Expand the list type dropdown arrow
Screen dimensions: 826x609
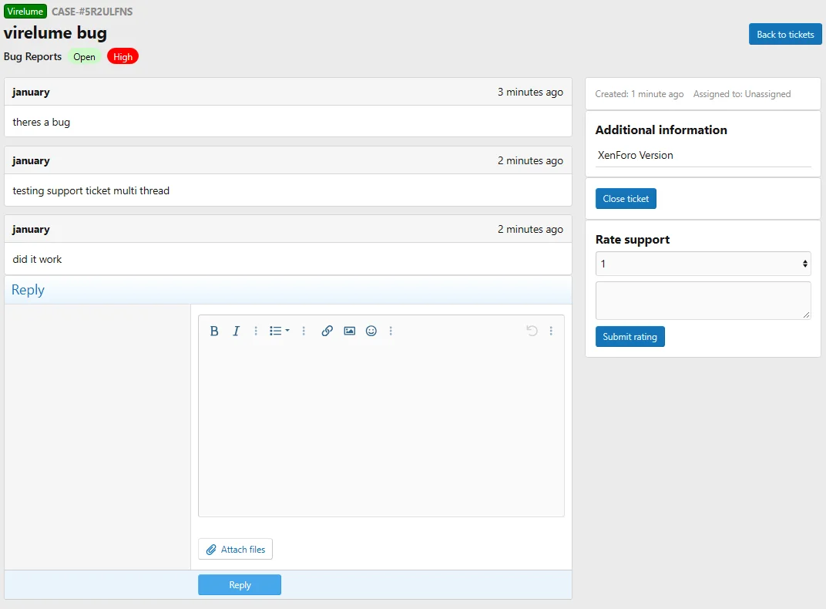[287, 331]
